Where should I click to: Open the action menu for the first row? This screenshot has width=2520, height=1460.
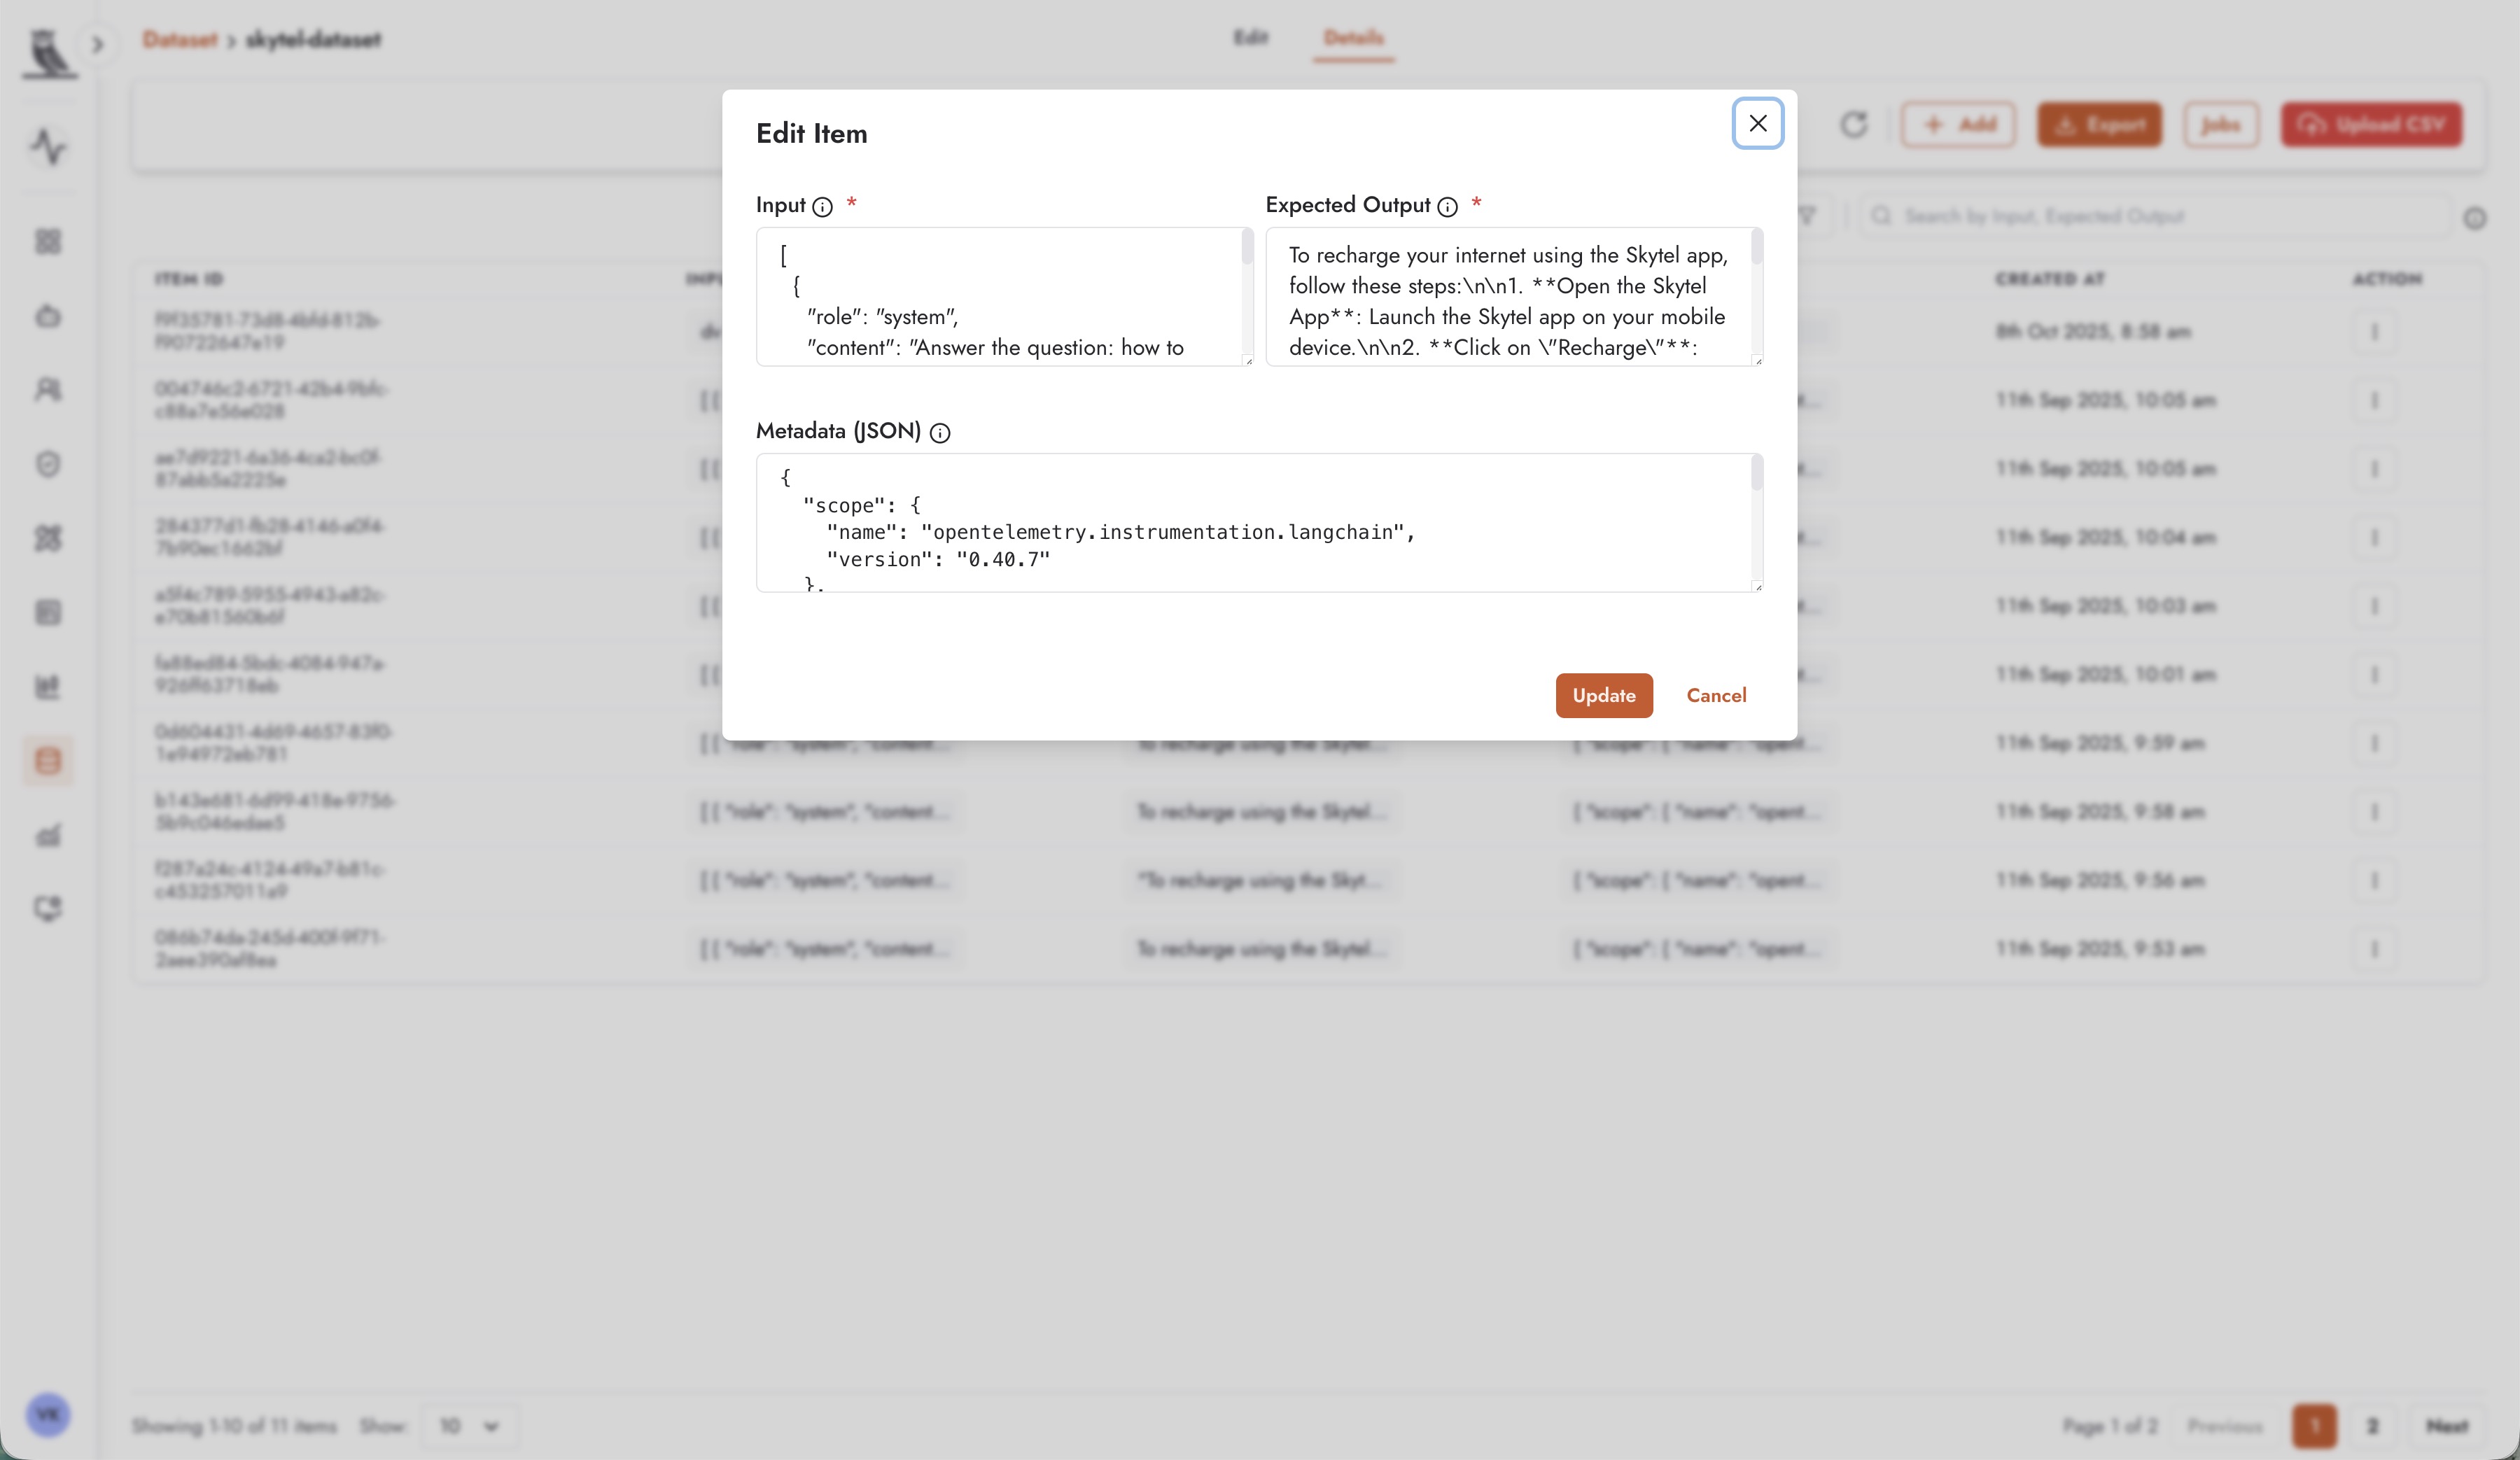(2374, 331)
